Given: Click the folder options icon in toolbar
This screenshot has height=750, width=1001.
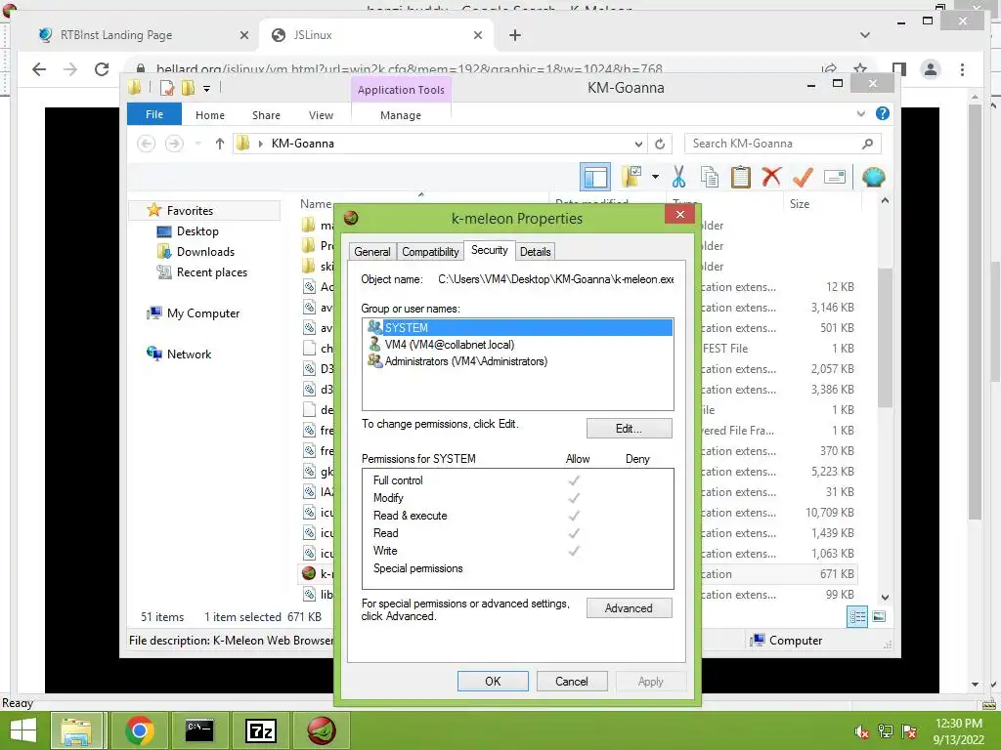Looking at the screenshot, I should [x=632, y=177].
